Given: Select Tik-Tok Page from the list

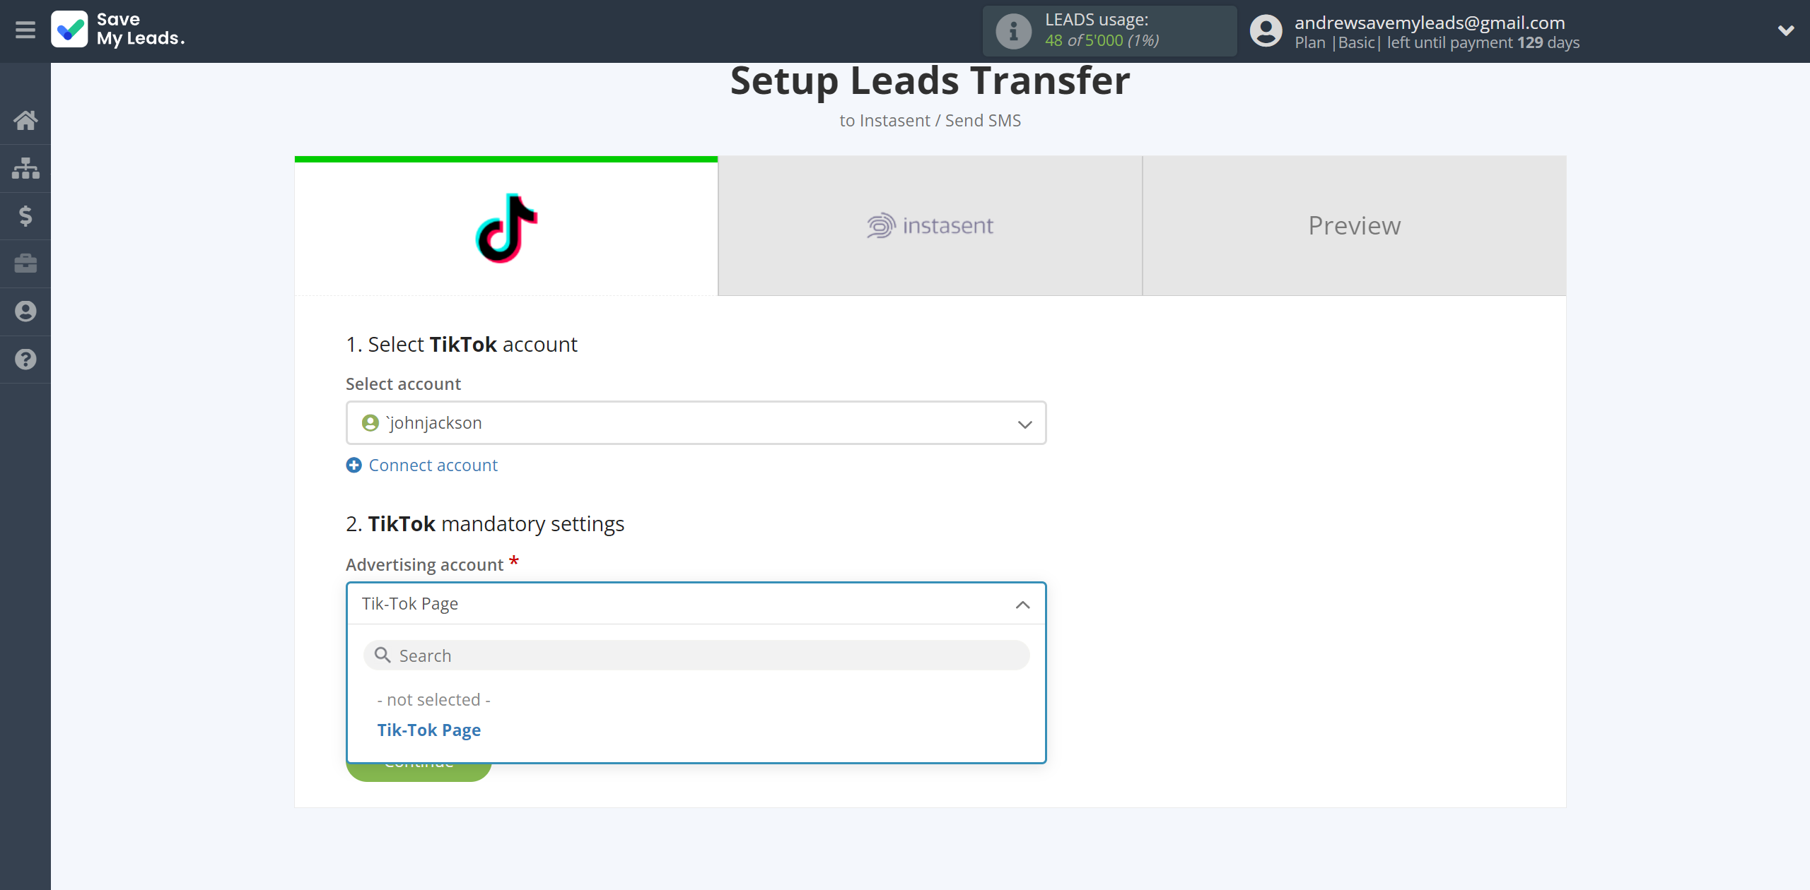Looking at the screenshot, I should point(428,729).
